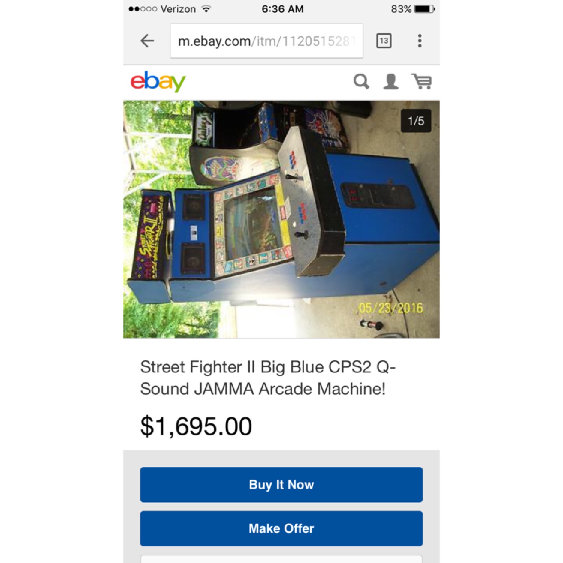Open the browser tab switcher showing 13
Viewport: 563px width, 563px height.
coord(384,41)
